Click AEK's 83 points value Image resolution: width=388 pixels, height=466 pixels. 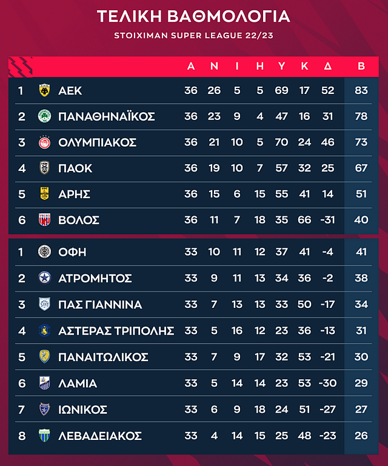361,91
